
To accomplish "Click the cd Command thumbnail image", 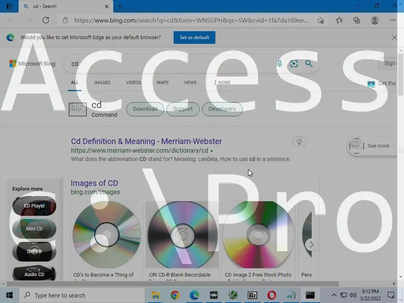I will pyautogui.click(x=78, y=109).
